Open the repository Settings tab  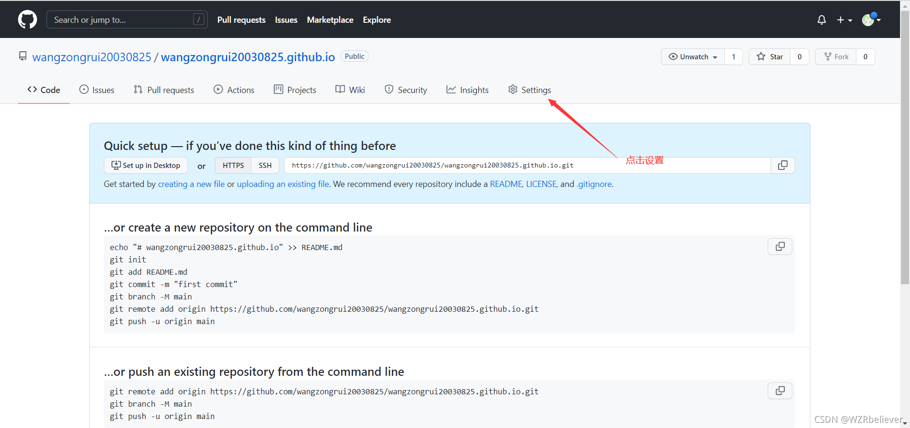[x=529, y=90]
